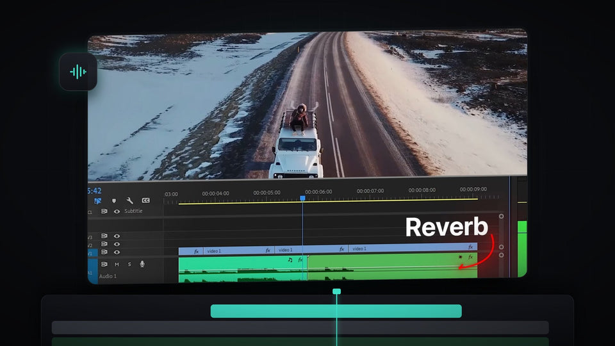Click the yellow render bar under ruler
Viewport: 615px width, 346px height.
(x=328, y=201)
